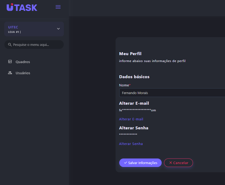The image size is (225, 185).
Task: Click the checkmark icon on Salvar Informações
Action: click(x=126, y=163)
